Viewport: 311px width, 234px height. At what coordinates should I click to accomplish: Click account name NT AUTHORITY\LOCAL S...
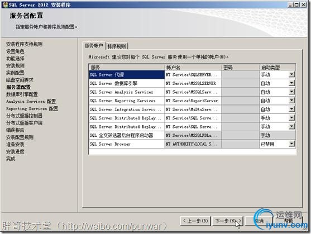pyautogui.click(x=193, y=144)
